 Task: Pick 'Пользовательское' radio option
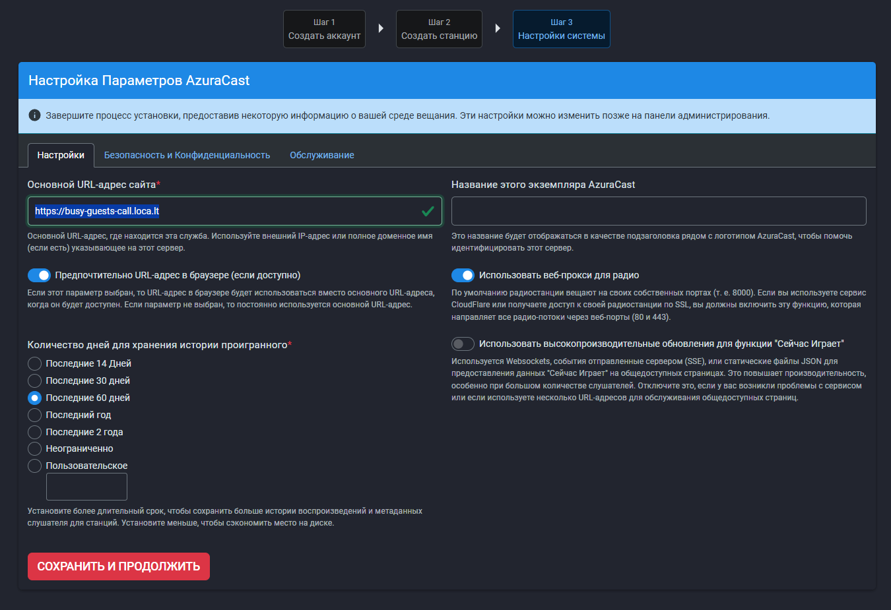click(x=35, y=466)
